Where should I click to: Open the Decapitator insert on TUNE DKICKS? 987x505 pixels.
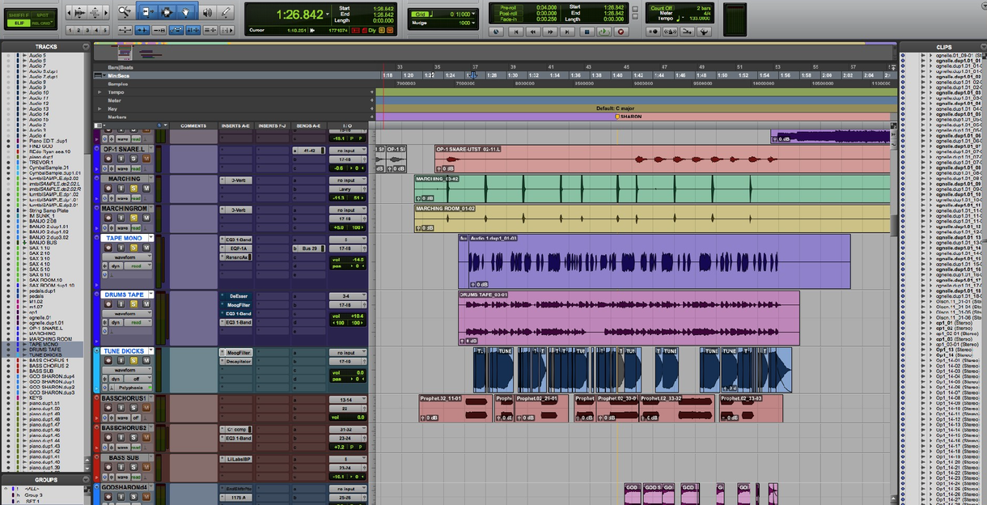[239, 362]
